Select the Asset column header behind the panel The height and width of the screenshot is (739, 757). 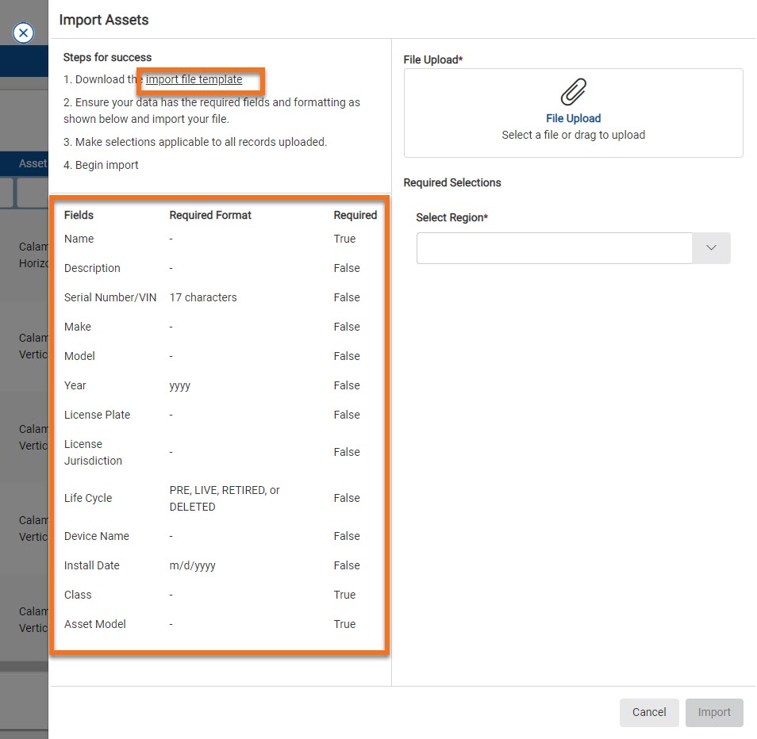click(33, 163)
